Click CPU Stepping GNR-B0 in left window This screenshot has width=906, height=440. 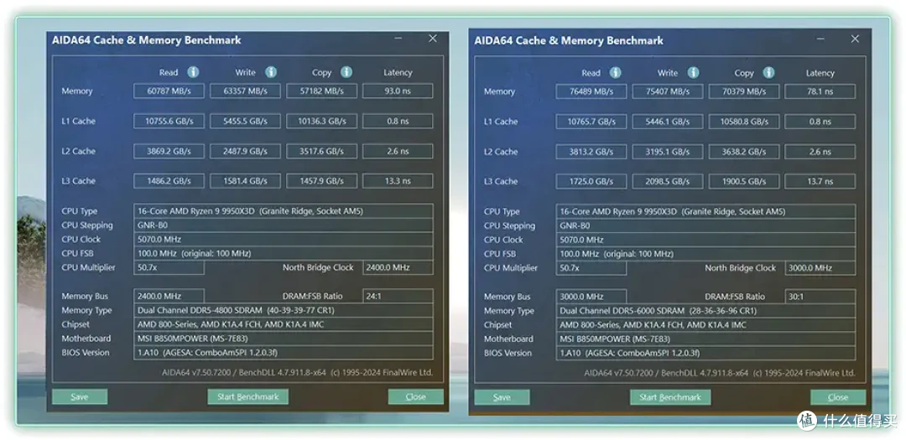(284, 225)
